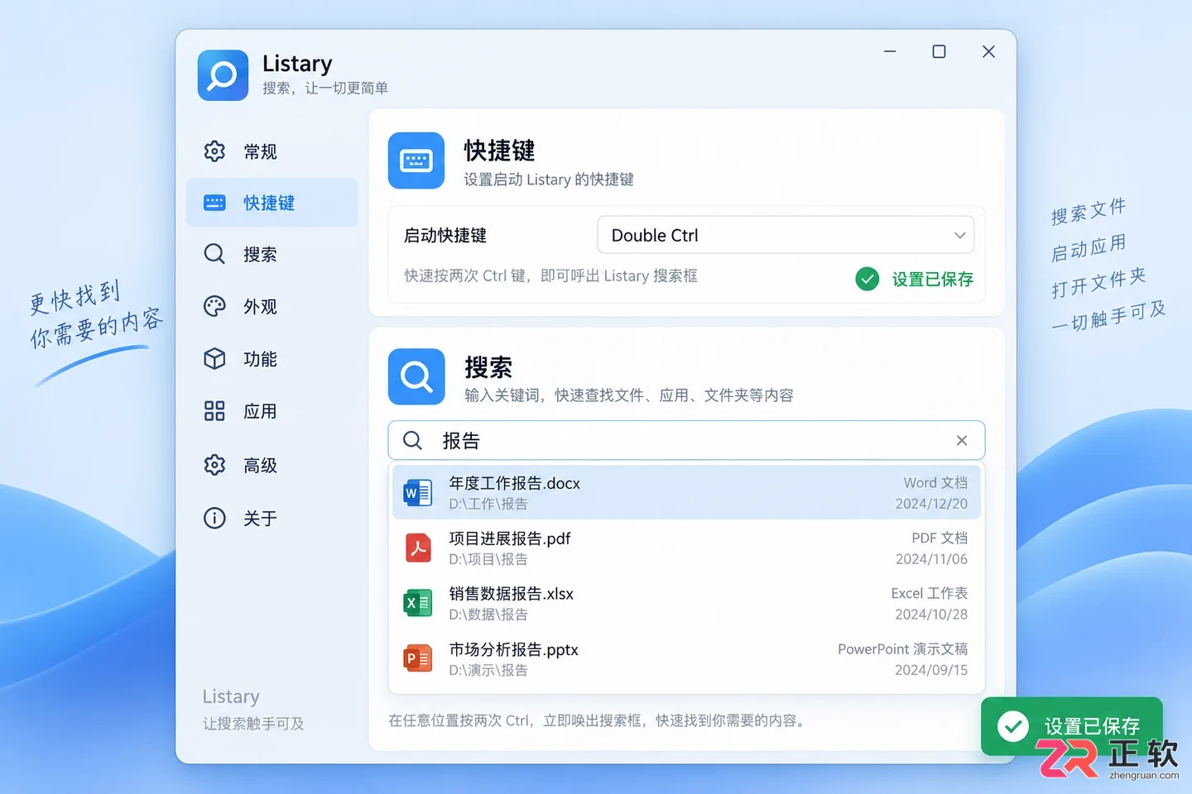Select the 销售数据报告.xlsx result
Screen dimensions: 1192x794
(x=686, y=604)
